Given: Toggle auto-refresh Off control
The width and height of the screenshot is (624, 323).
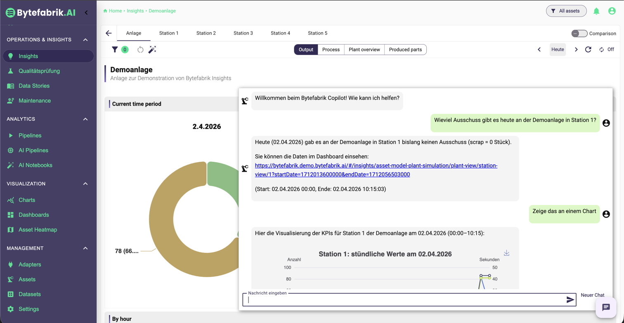Looking at the screenshot, I should coord(607,50).
